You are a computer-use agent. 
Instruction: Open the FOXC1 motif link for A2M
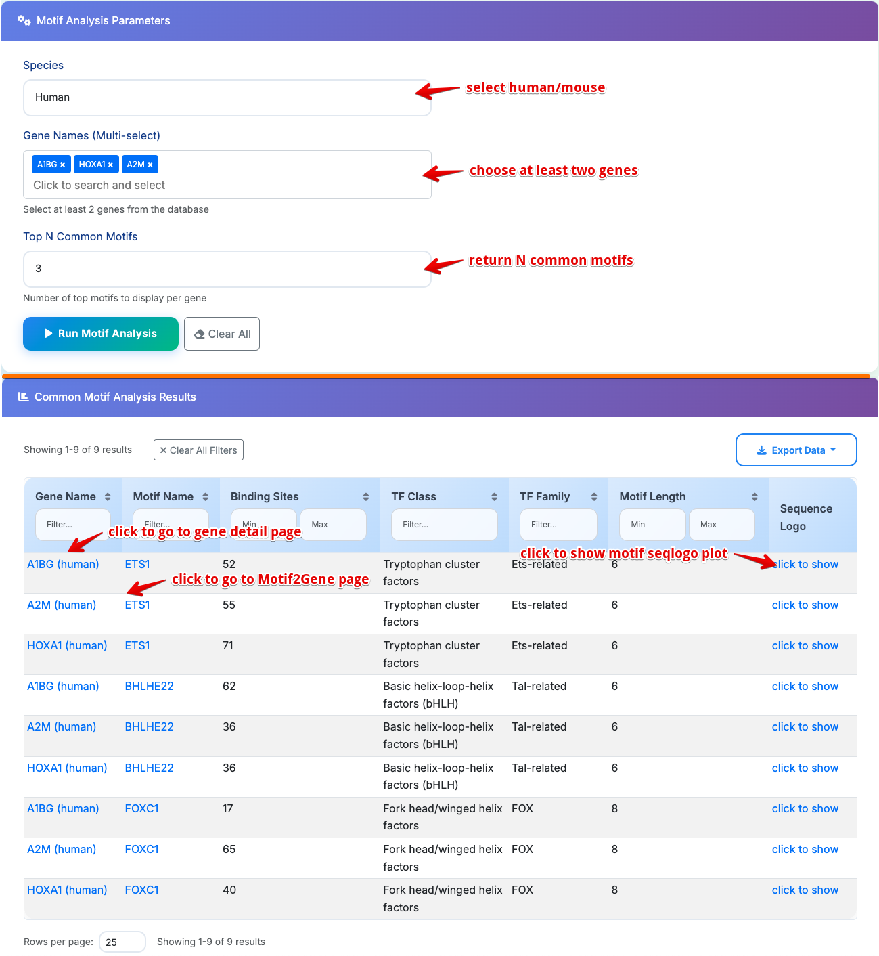(141, 849)
